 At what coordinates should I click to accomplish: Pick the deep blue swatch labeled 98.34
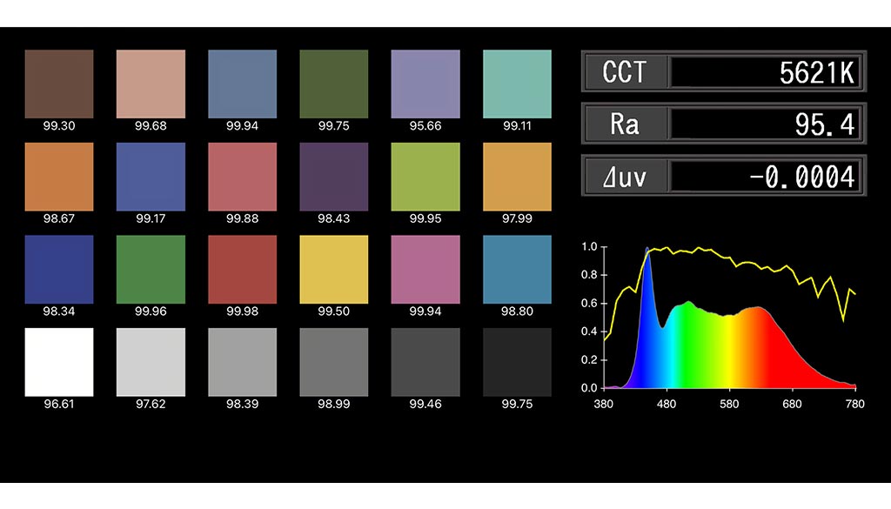[x=59, y=269]
